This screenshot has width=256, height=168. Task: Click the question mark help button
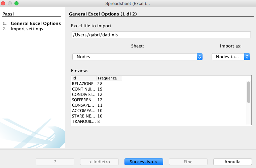click(x=55, y=162)
